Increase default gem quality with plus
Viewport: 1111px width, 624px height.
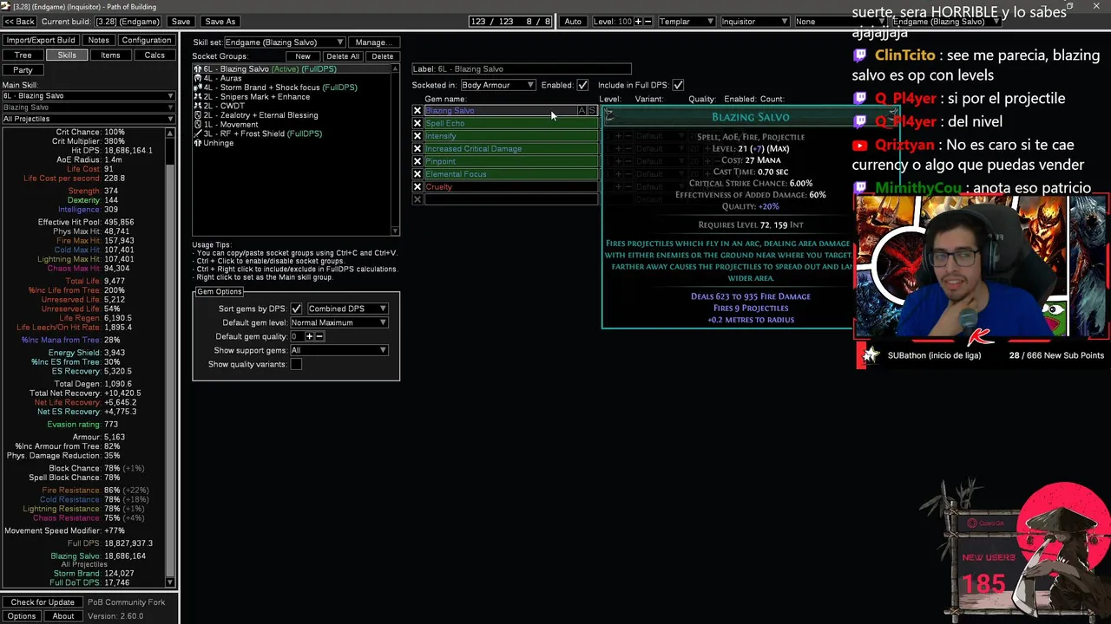tap(309, 336)
